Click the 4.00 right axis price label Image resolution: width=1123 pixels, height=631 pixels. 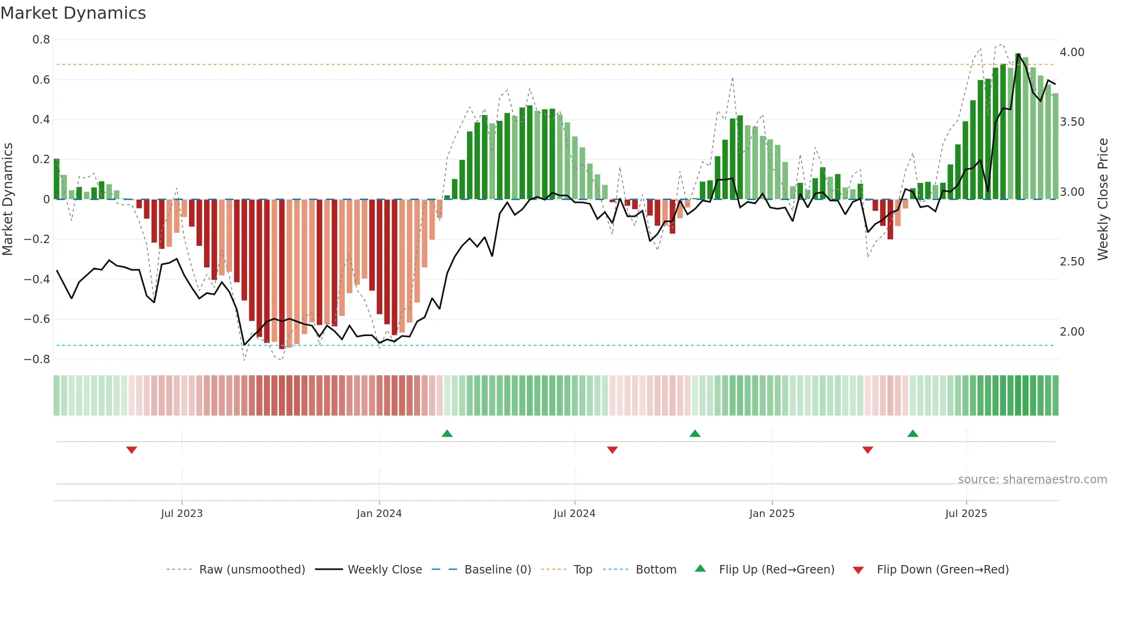click(x=1072, y=52)
